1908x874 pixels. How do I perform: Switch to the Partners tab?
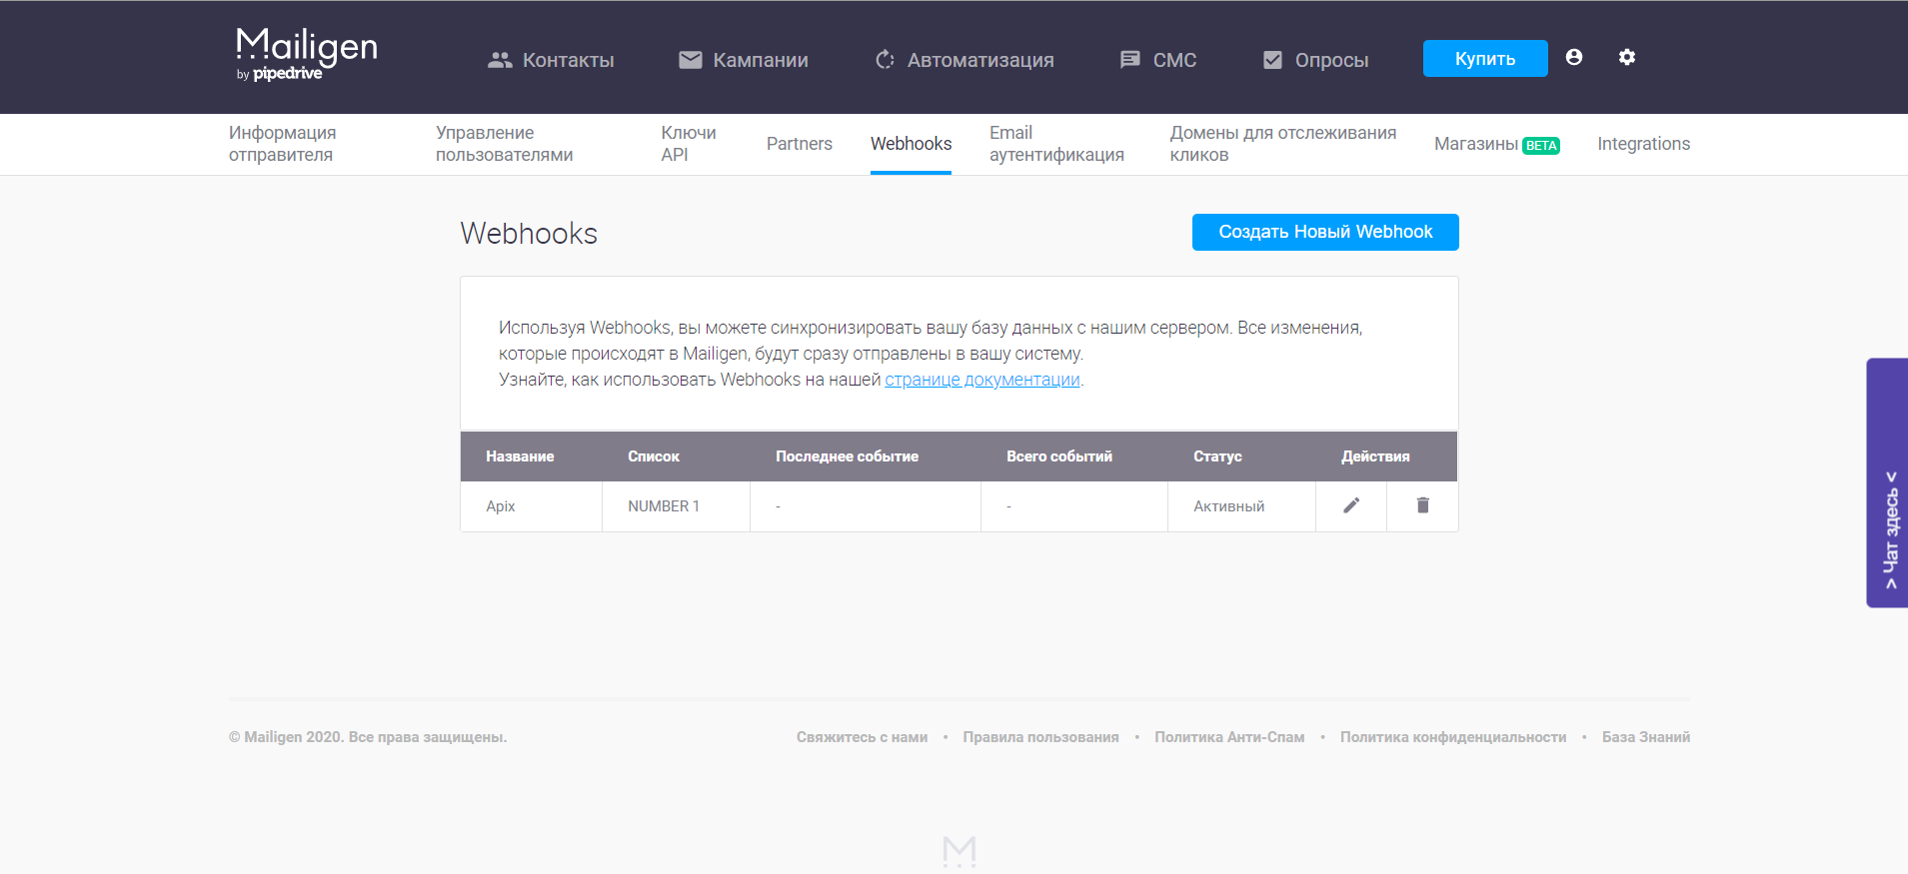(800, 144)
